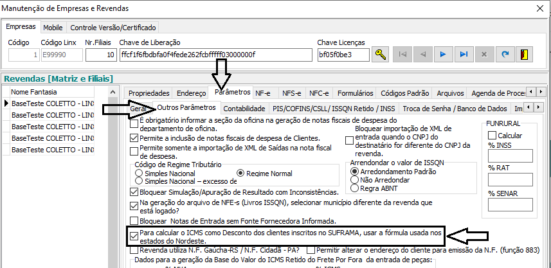Close the Manutenção de Empresas window
Screen dimensions: 551x268
click(x=540, y=8)
